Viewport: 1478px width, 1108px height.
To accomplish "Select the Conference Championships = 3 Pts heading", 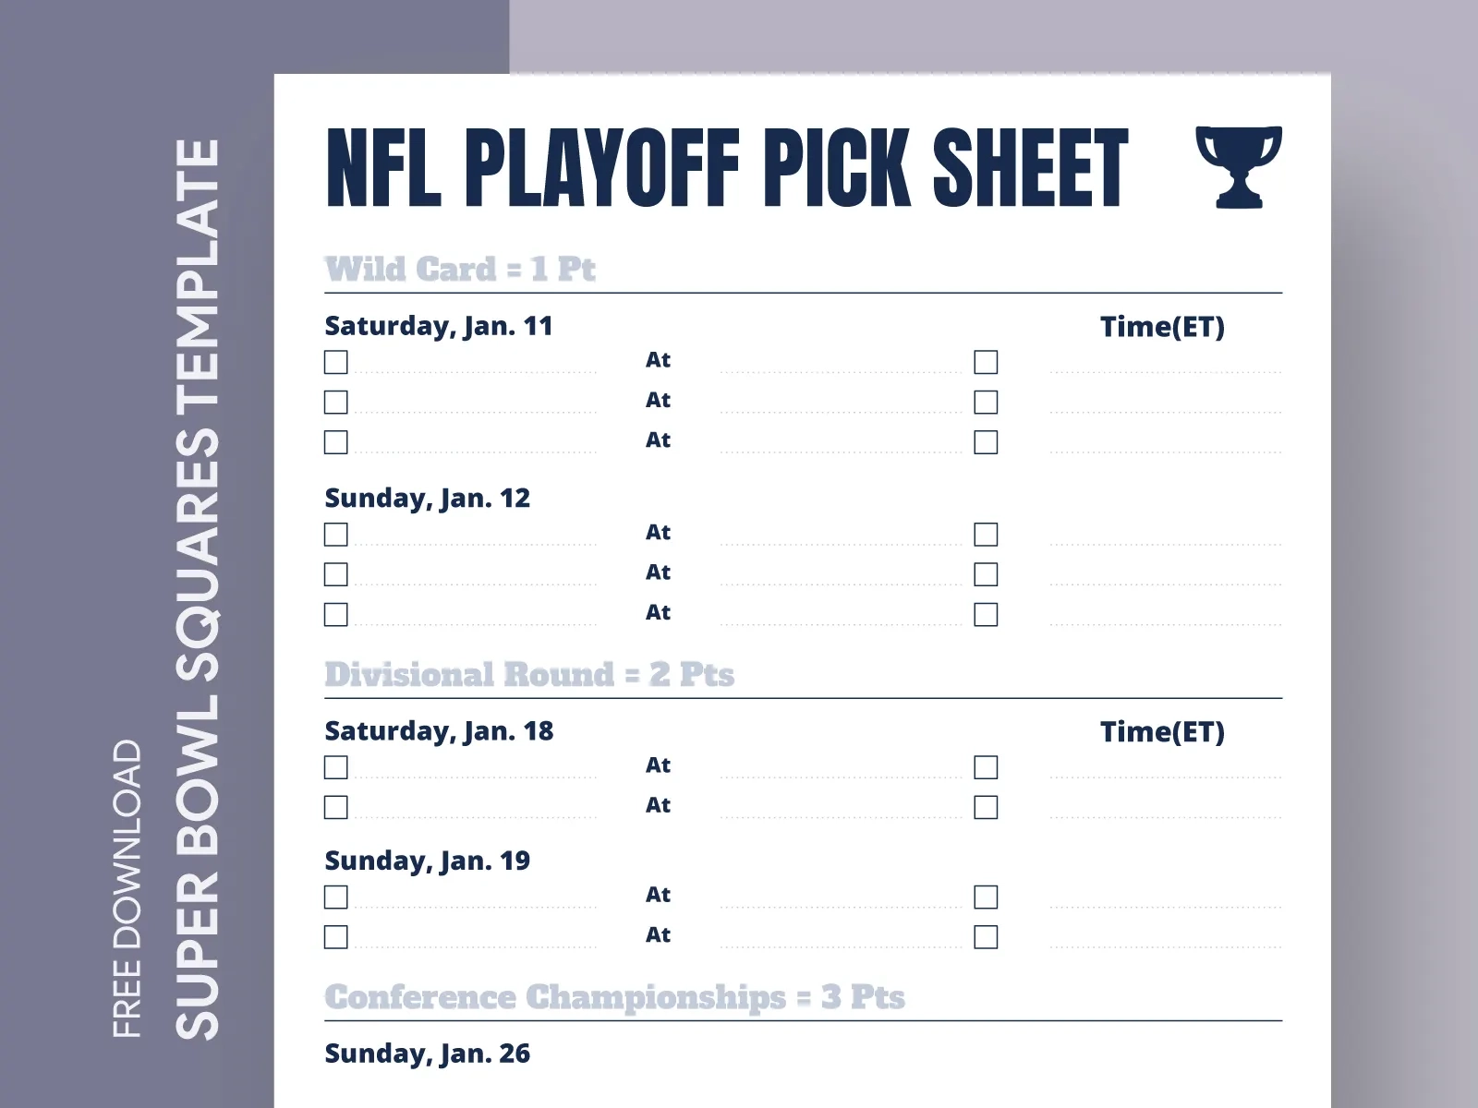I will click(614, 997).
